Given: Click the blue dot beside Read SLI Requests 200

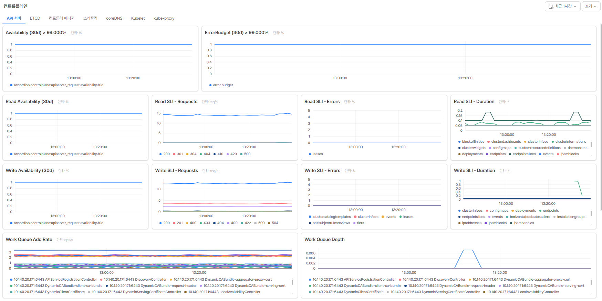Looking at the screenshot, I should tap(160, 154).
